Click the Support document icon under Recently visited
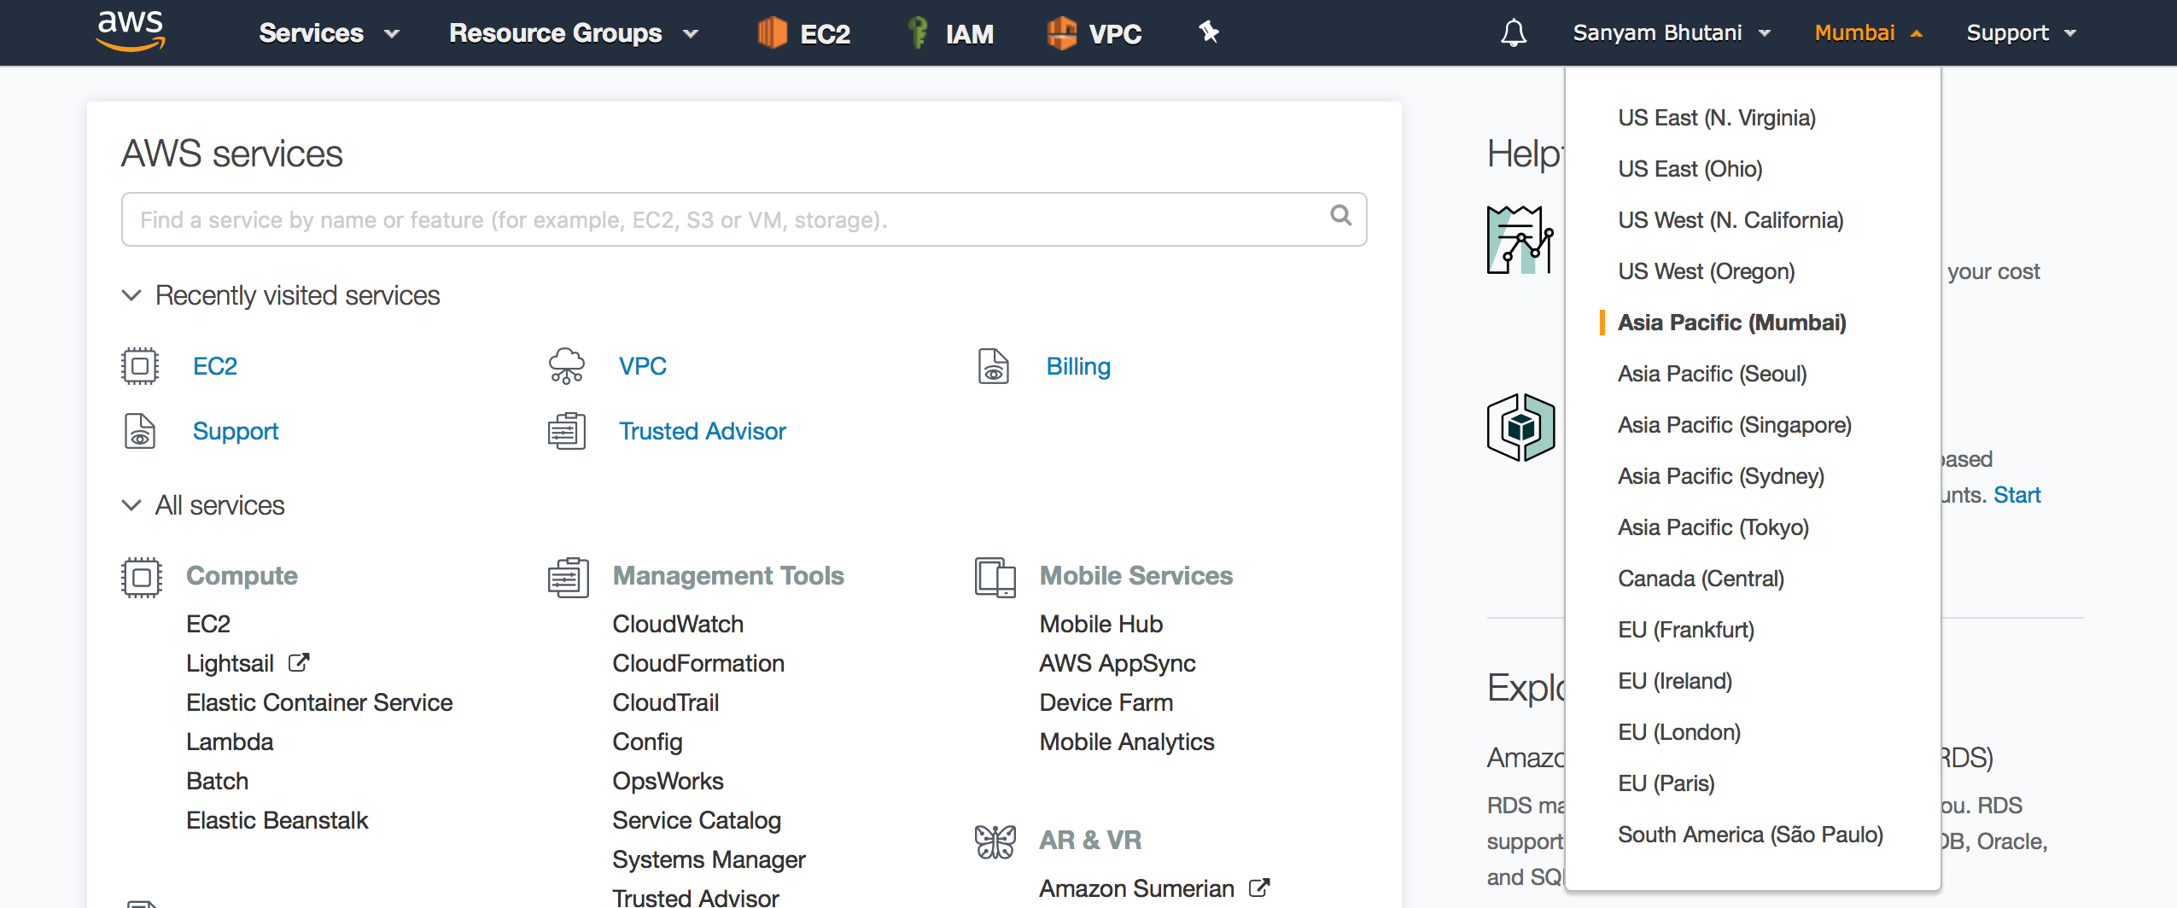 [140, 431]
